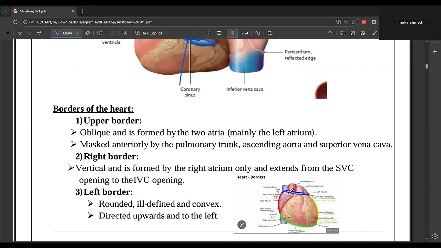Viewport: 441px width, 248px height.
Task: Click 'moka ahmed' participant name
Action: (x=410, y=22)
